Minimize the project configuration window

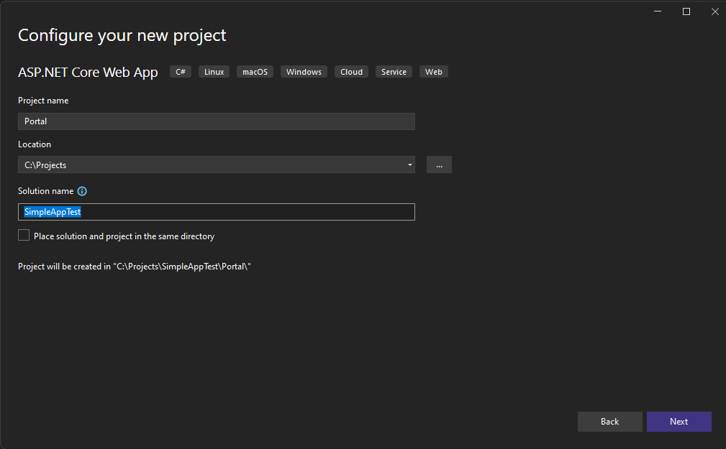[x=657, y=11]
